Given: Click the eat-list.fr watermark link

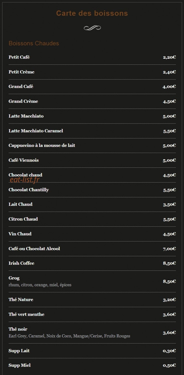Looking at the screenshot, I should [25, 179].
